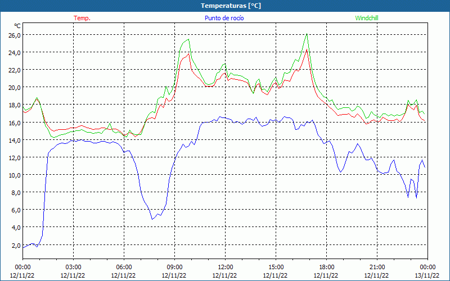Click the 03:00 time axis label
The width and height of the screenshot is (450, 281).
73,268
